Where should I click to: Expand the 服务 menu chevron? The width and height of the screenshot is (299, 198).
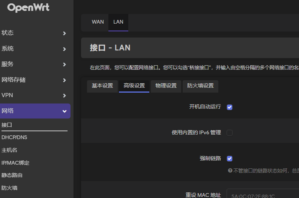point(65,64)
